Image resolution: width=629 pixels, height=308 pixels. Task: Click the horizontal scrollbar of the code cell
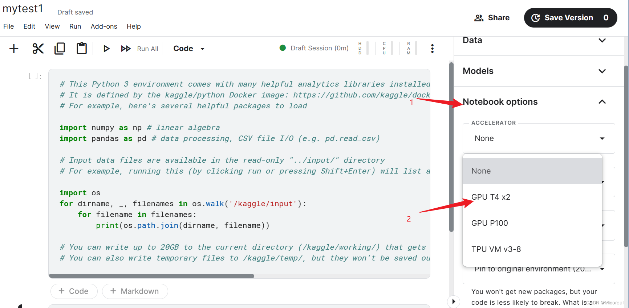(151, 276)
